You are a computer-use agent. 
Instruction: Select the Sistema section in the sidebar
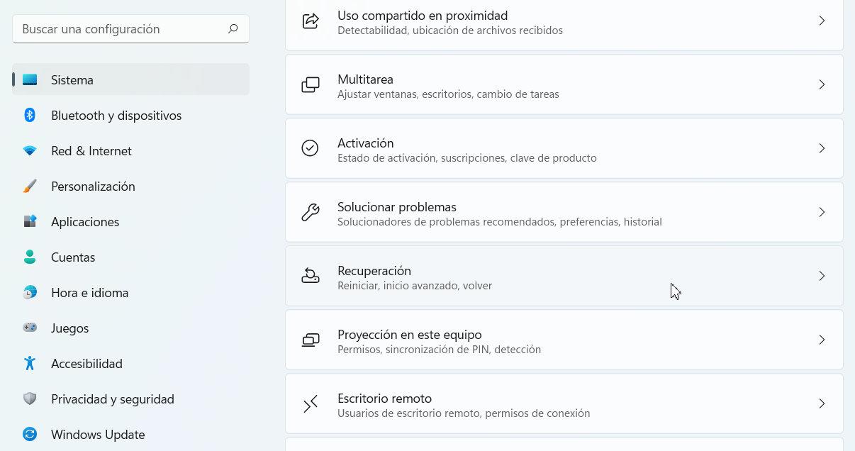(x=72, y=80)
